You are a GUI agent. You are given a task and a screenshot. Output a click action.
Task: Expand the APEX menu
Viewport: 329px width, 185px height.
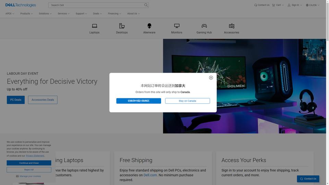coord(10,13)
